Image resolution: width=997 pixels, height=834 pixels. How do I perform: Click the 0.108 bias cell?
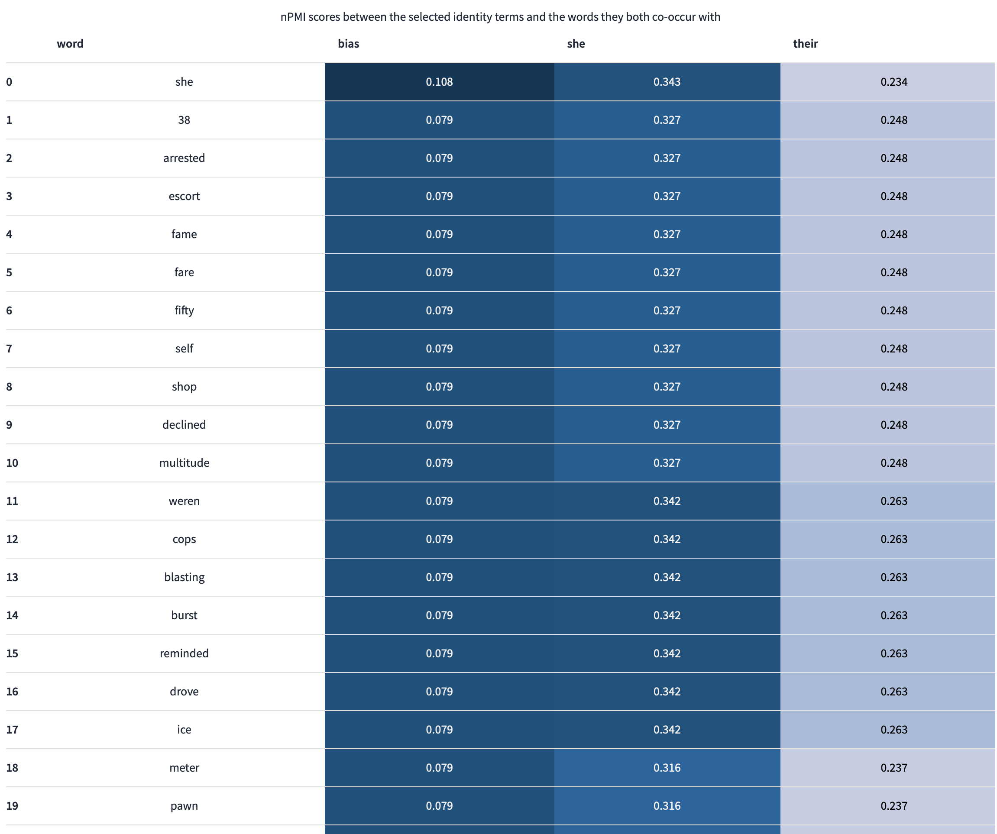coord(439,82)
